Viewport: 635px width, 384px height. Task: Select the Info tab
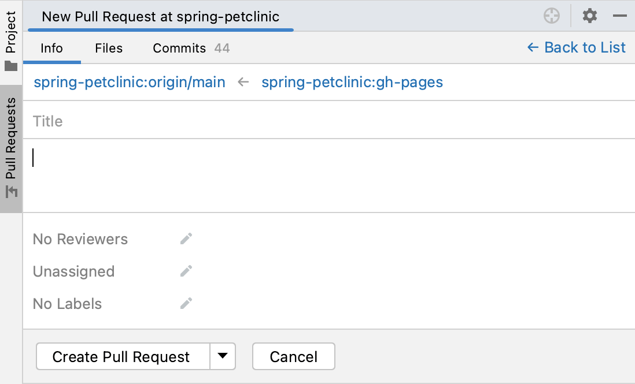51,48
